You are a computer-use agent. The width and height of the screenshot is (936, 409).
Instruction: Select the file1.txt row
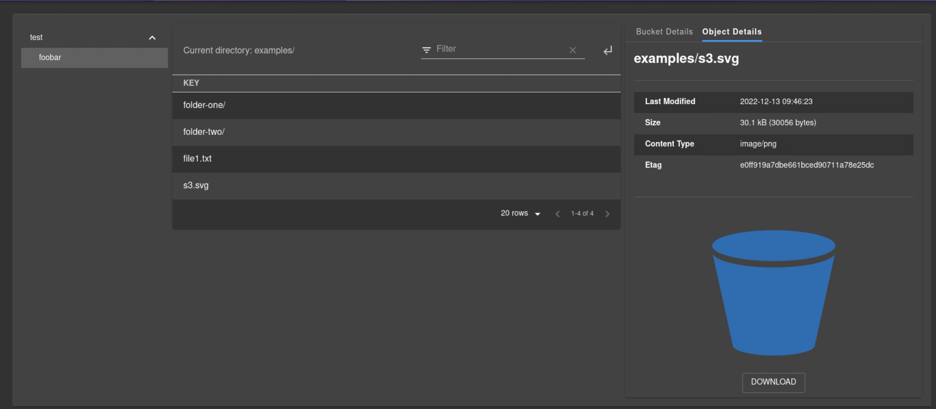point(396,159)
